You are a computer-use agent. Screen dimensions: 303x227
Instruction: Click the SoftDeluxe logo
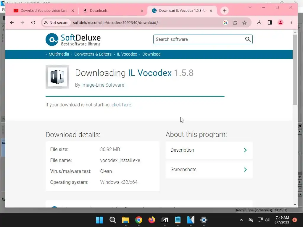[73, 40]
